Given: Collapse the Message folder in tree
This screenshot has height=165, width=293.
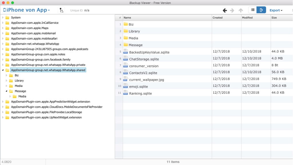Looking at the screenshot, I should tap(7, 91).
